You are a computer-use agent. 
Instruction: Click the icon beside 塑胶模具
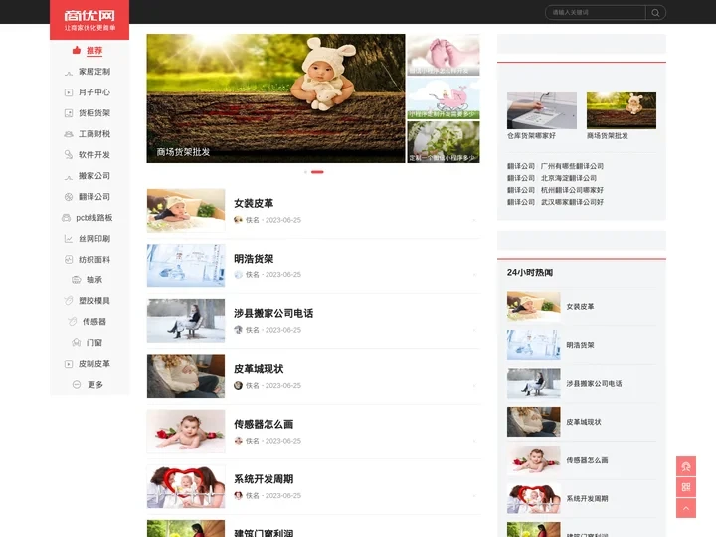(69, 301)
